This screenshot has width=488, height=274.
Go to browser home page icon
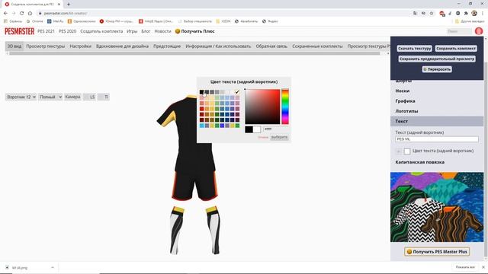point(30,14)
